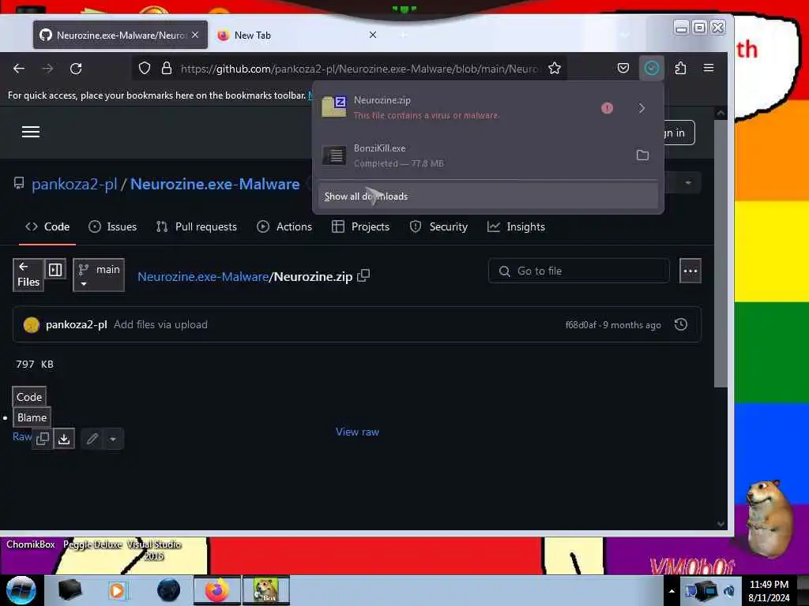Click the volume speaker tray icon
The height and width of the screenshot is (606, 809).
pos(729,591)
